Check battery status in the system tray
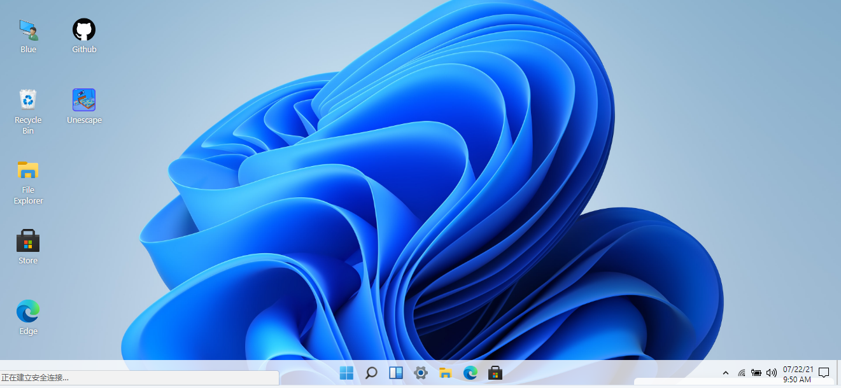 [x=756, y=373]
